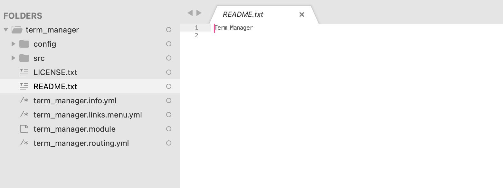The height and width of the screenshot is (188, 503).
Task: Click the src folder icon
Action: click(x=24, y=58)
